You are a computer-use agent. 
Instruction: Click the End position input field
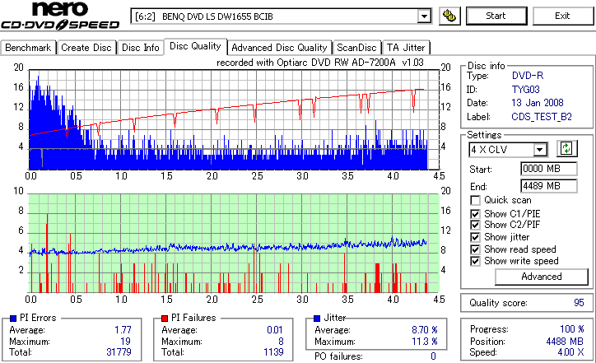point(548,186)
